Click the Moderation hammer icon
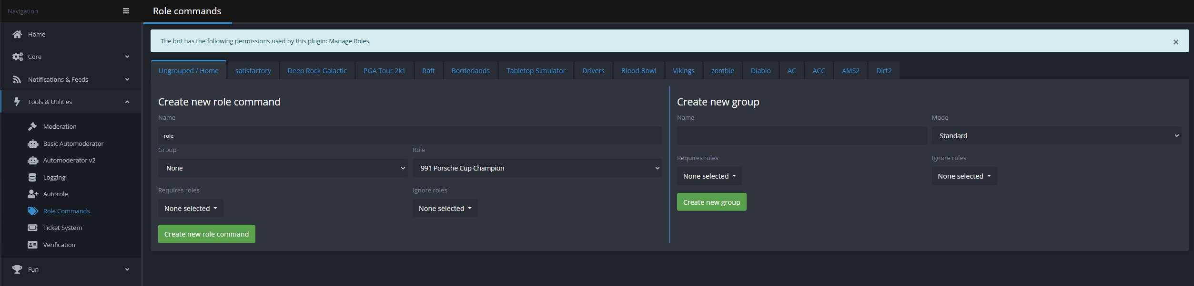1194x286 pixels. [x=32, y=126]
